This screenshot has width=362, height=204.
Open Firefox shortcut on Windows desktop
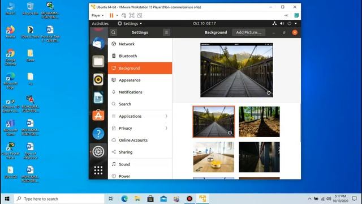pos(10,32)
